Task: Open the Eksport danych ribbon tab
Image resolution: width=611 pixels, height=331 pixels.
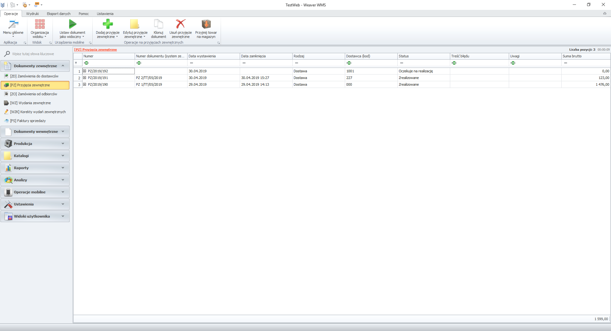Action: 59,14
